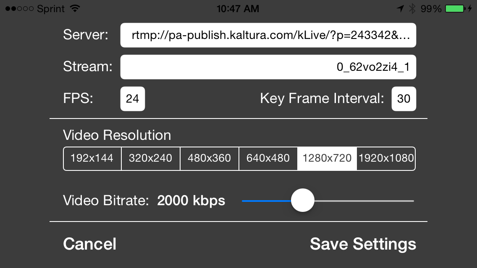
Task: Choose the 480x360 resolution segment
Action: pyautogui.click(x=209, y=158)
